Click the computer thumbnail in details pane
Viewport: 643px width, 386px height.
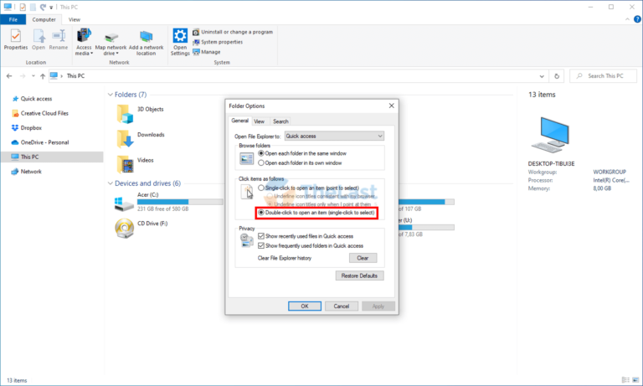pos(551,135)
